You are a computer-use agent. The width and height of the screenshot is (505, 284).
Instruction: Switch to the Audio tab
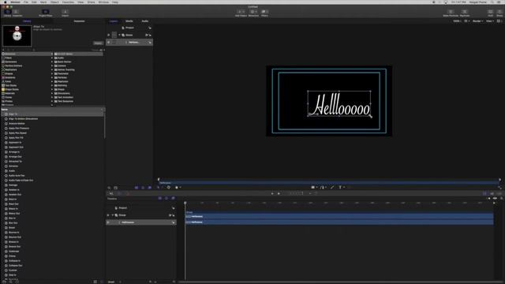[x=145, y=21]
